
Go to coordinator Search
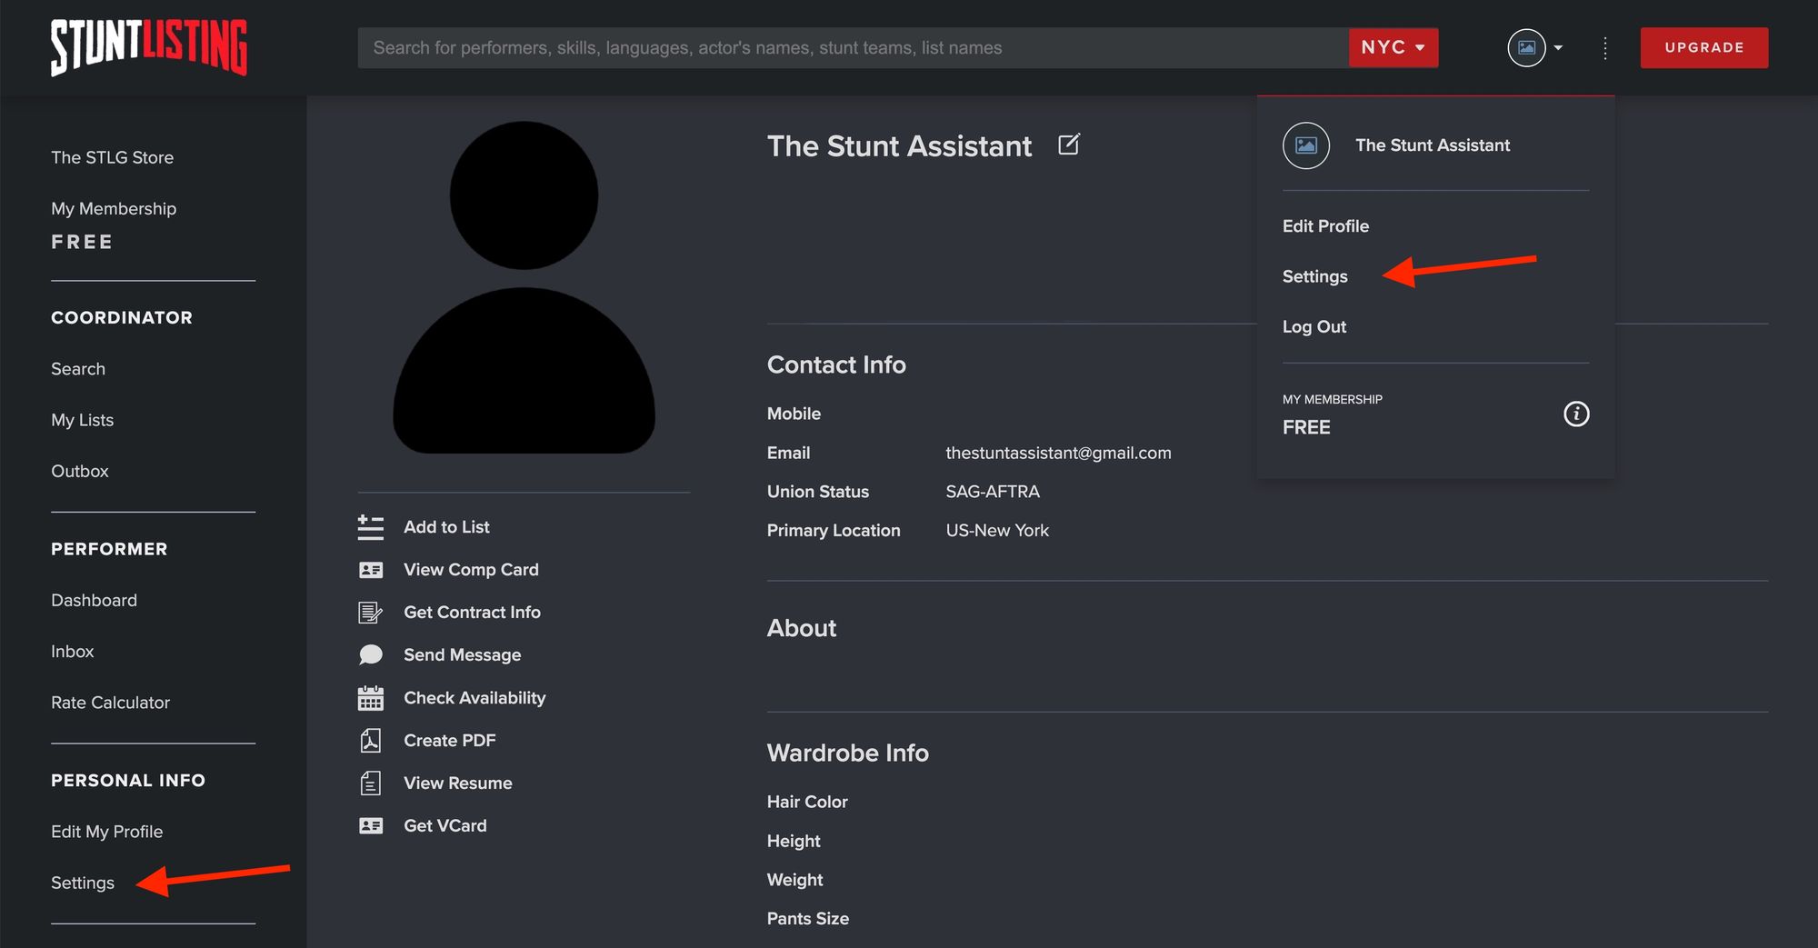point(78,369)
